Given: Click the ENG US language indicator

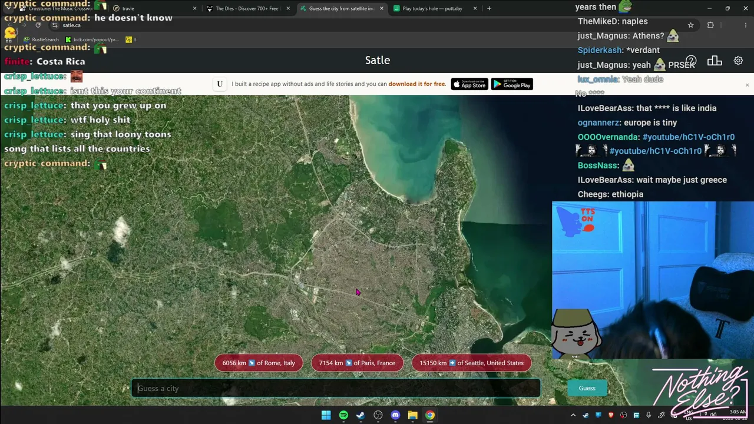Looking at the screenshot, I should [x=689, y=415].
